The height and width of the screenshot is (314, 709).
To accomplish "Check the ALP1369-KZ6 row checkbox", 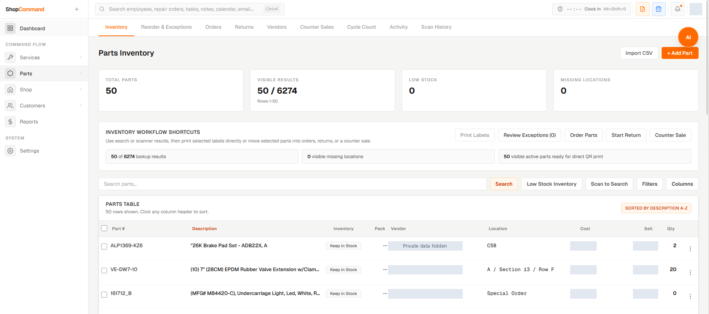I will coord(104,247).
